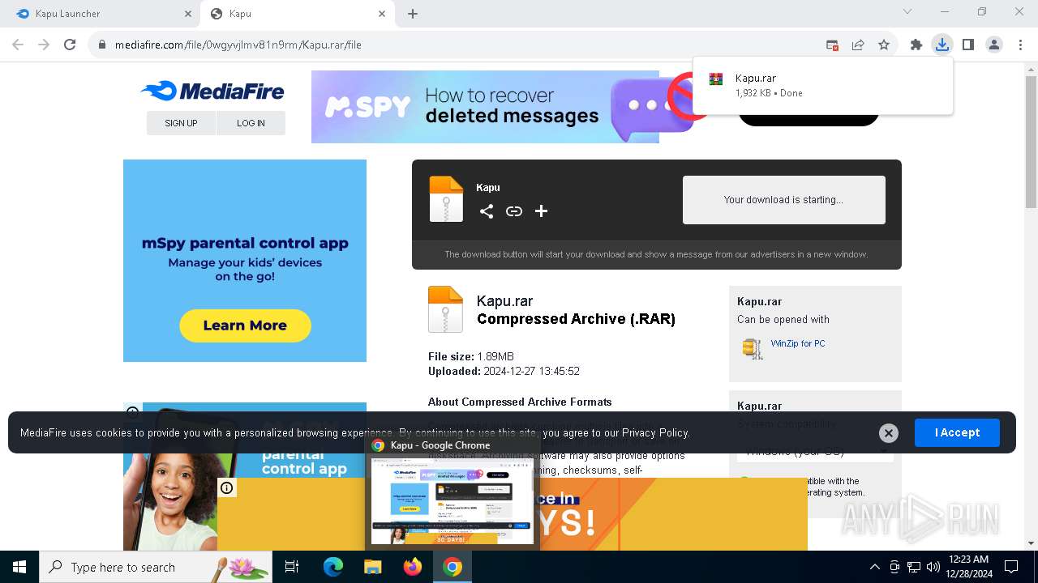
Task: Close the Kapu tab
Action: (x=382, y=14)
